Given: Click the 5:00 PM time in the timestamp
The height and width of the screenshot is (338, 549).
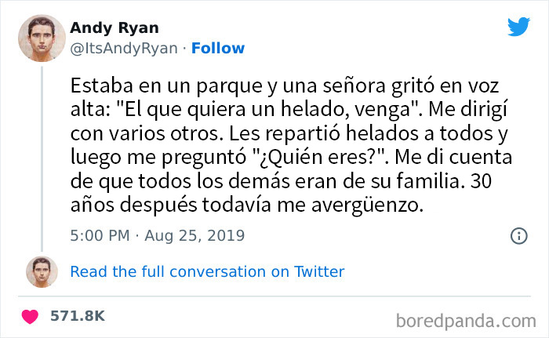Looking at the screenshot, I should [99, 235].
